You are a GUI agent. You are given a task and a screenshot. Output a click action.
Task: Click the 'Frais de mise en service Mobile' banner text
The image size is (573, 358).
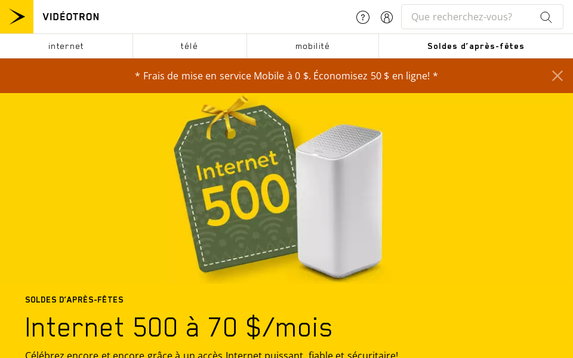coord(286,76)
